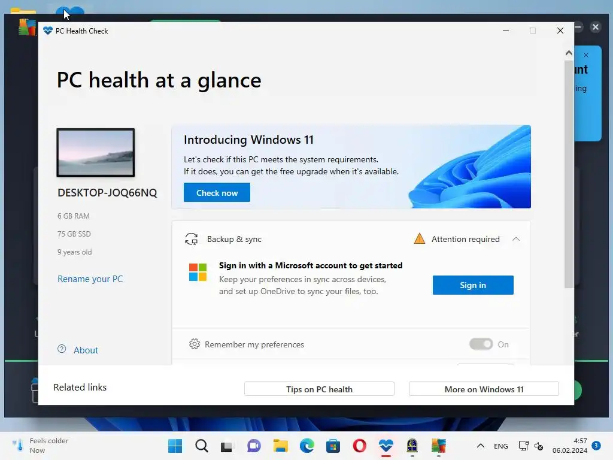Click the 9 years old text
Image resolution: width=613 pixels, height=460 pixels.
tap(75, 252)
